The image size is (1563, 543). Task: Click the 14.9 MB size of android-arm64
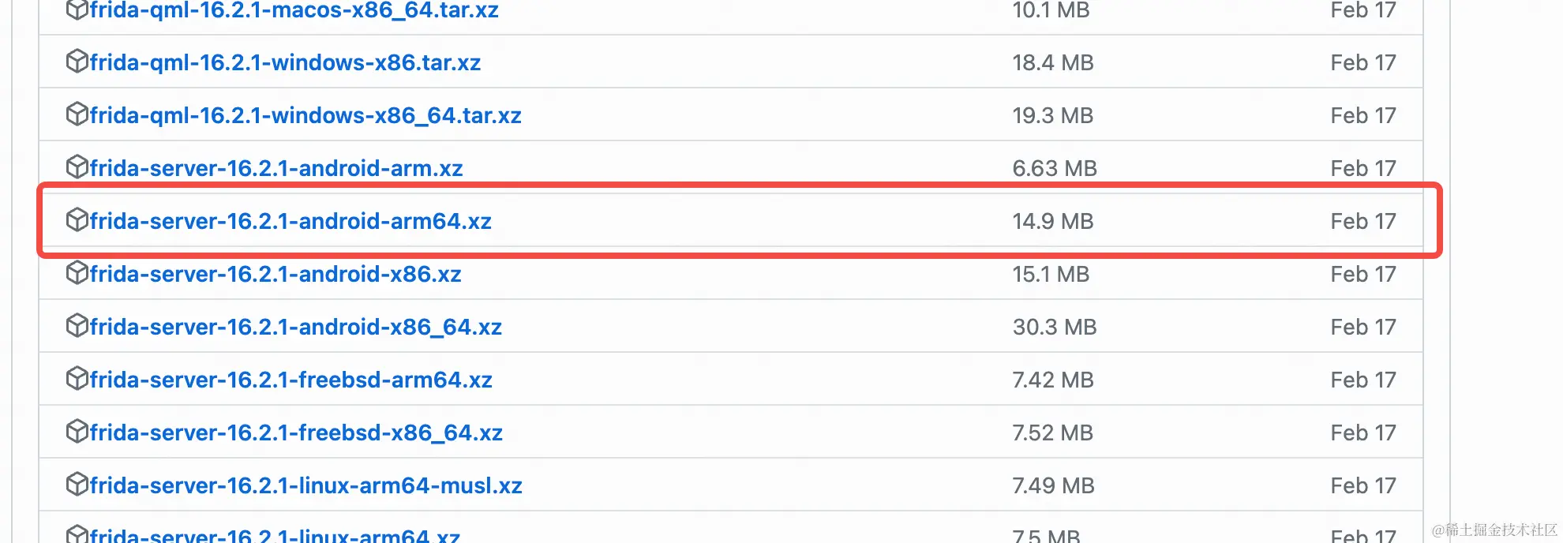click(1053, 221)
